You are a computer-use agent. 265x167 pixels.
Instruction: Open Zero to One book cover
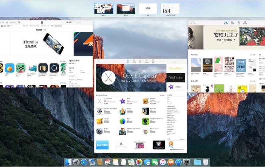241,66
